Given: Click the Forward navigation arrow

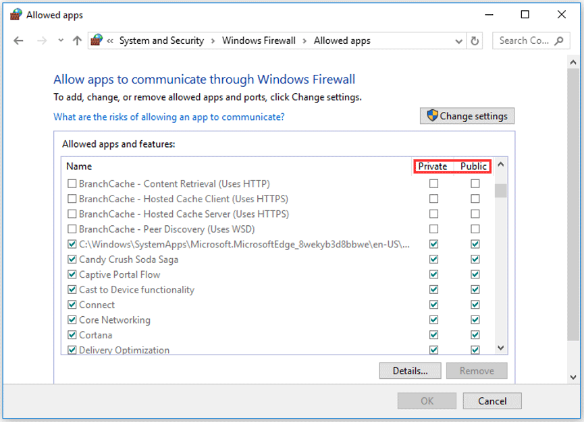Looking at the screenshot, I should 42,40.
